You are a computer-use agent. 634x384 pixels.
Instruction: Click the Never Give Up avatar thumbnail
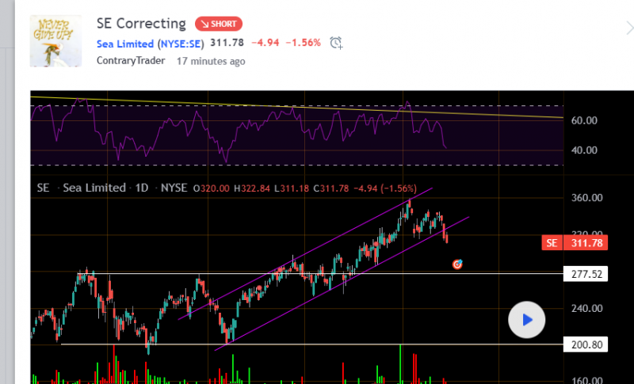click(56, 40)
